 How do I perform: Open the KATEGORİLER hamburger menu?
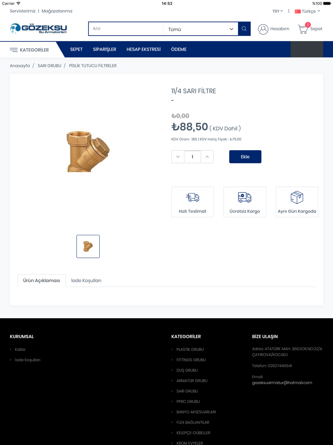(14, 50)
